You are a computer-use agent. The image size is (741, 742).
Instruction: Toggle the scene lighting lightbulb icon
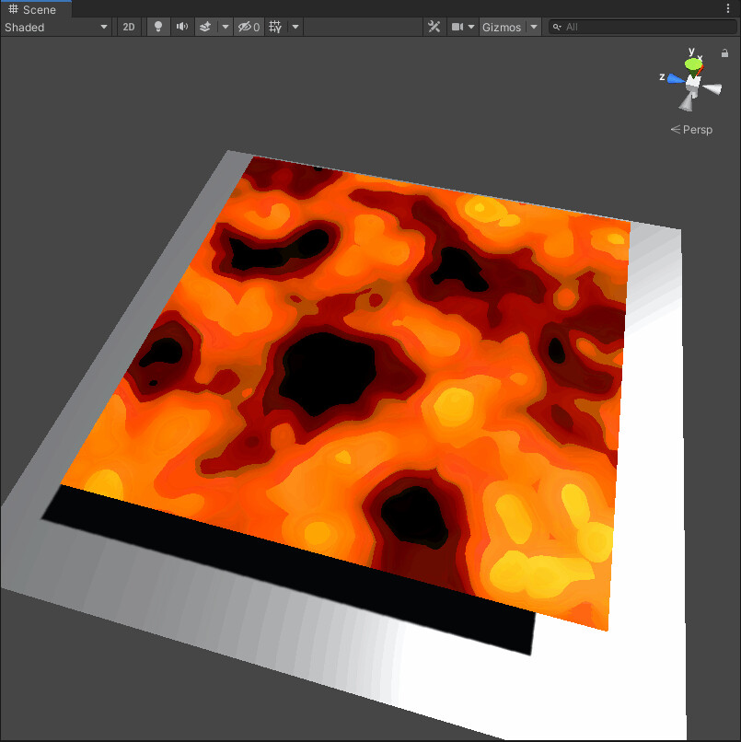157,27
